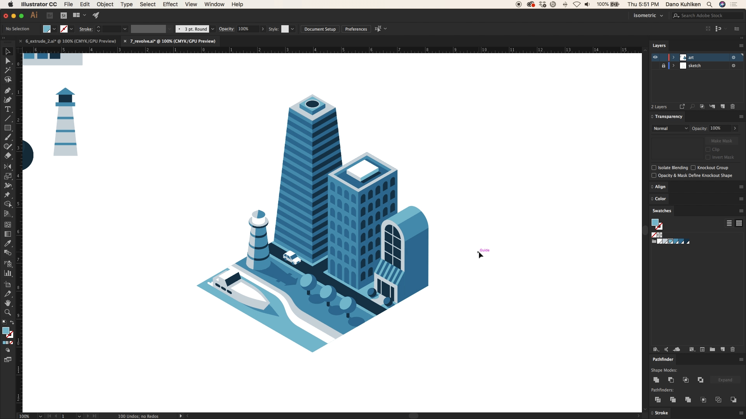This screenshot has width=746, height=419.
Task: Click the Unite shape mode icon
Action: [x=656, y=380]
